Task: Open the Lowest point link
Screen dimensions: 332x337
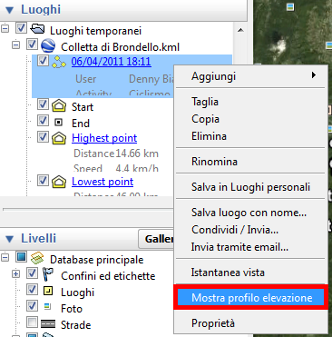Action: pos(103,182)
